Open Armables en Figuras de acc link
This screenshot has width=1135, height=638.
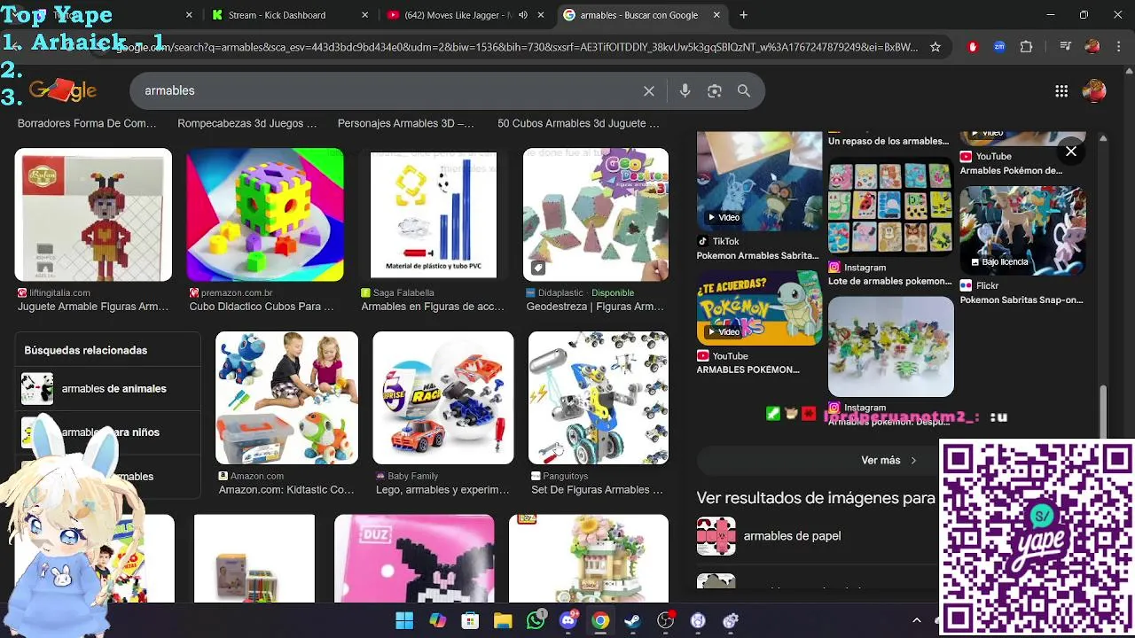click(x=433, y=307)
